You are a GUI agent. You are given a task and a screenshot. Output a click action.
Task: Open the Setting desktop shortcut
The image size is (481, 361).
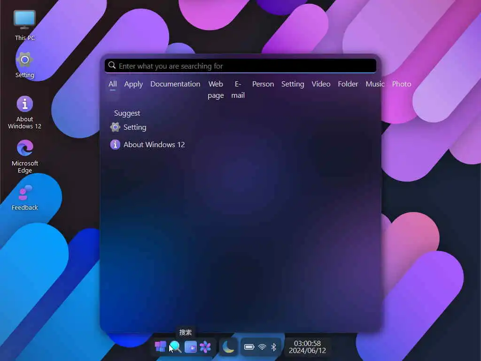pos(24,65)
